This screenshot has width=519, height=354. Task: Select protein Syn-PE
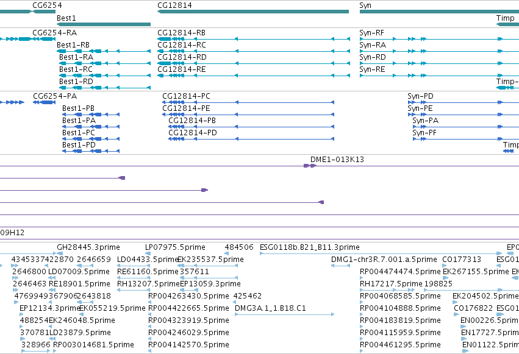click(x=464, y=115)
